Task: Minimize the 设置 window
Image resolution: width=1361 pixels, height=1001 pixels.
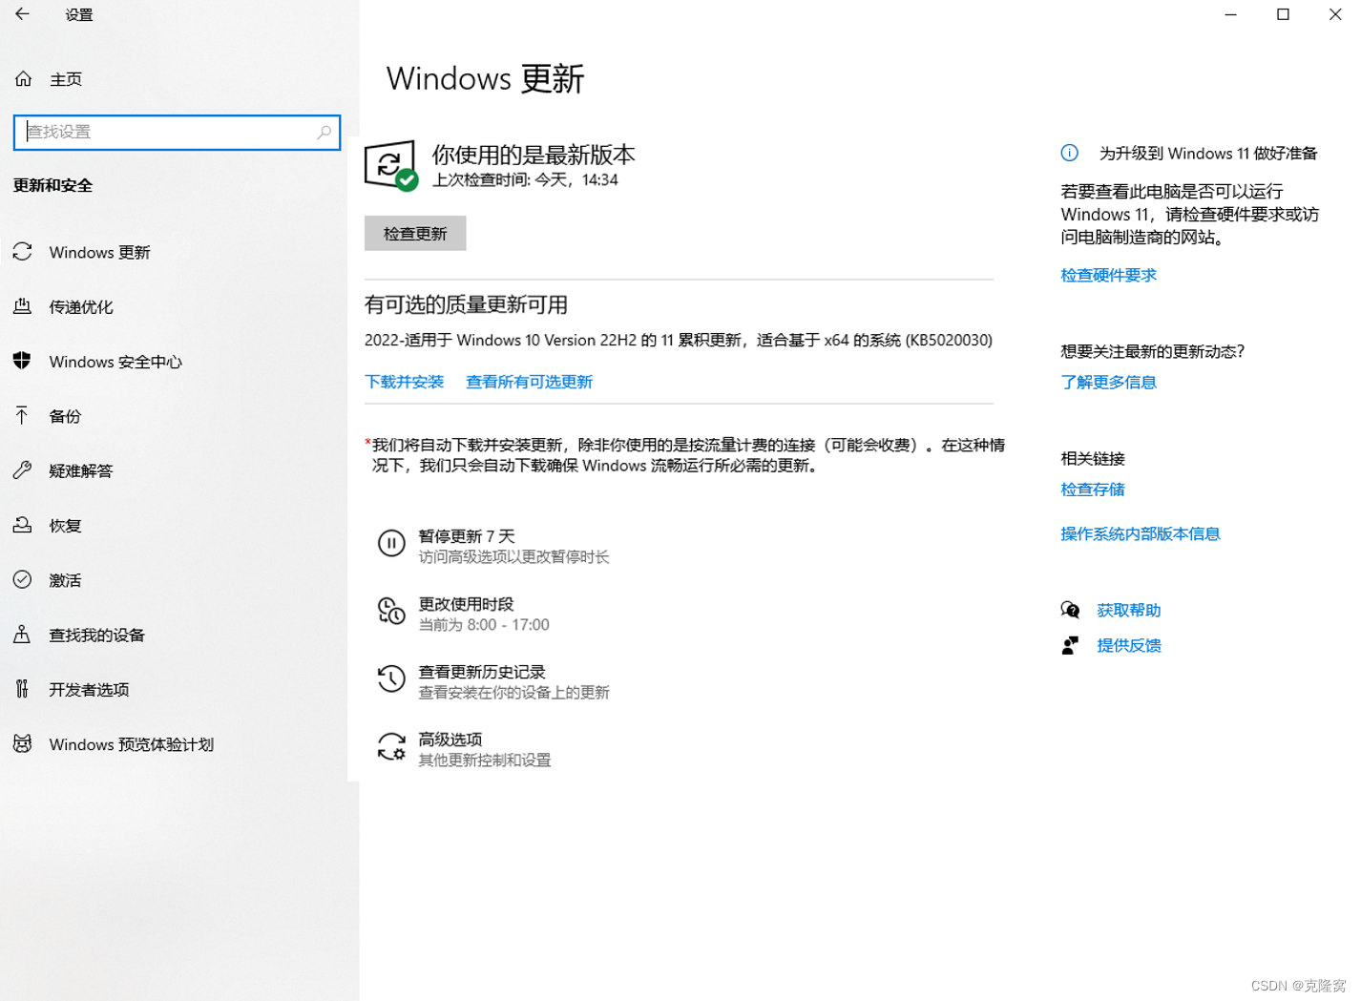Action: tap(1230, 14)
